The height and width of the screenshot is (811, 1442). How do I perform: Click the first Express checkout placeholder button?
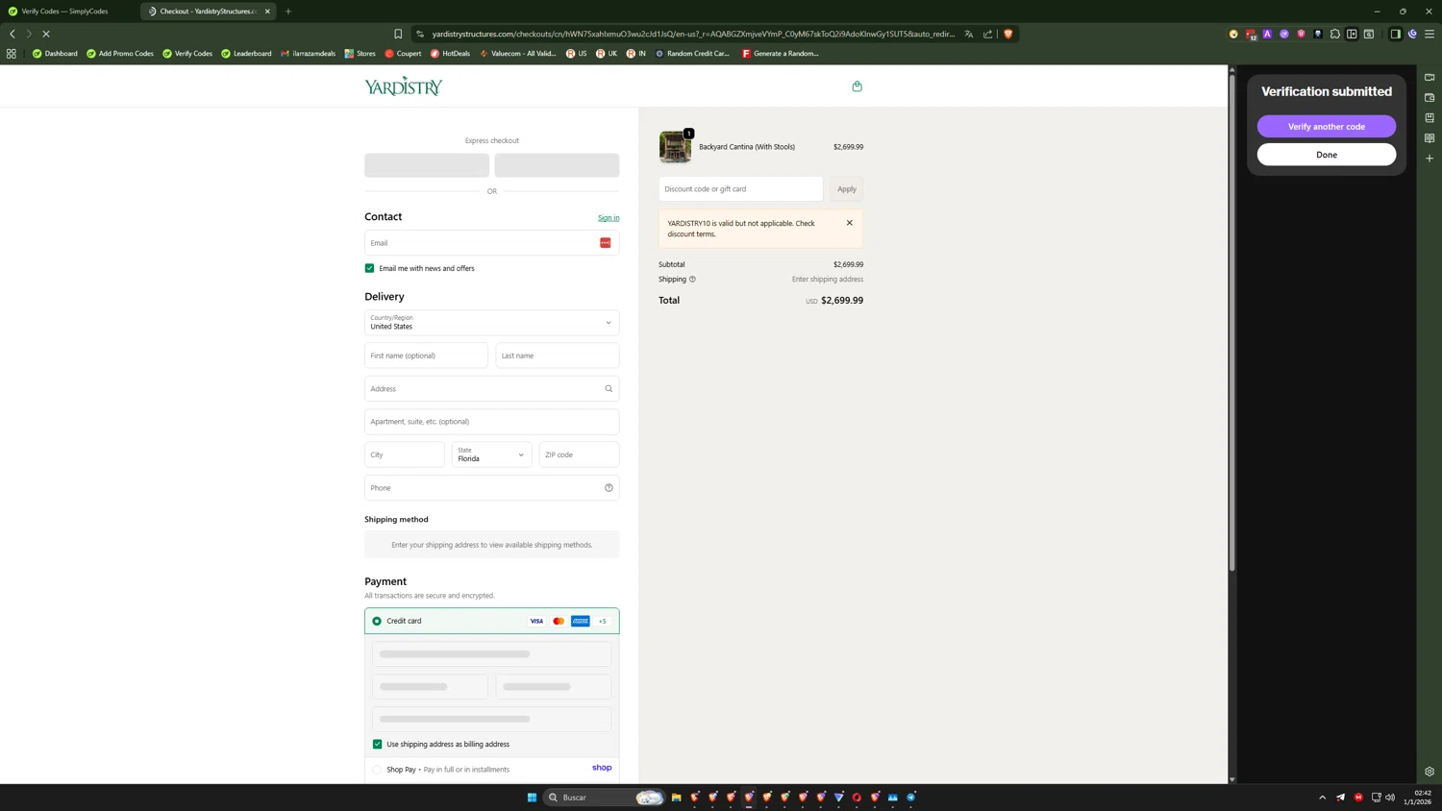(x=427, y=165)
